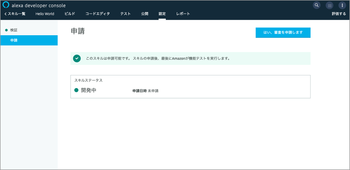Click the 申請日時 未申請 text
This screenshot has width=350, height=170.
145,91
